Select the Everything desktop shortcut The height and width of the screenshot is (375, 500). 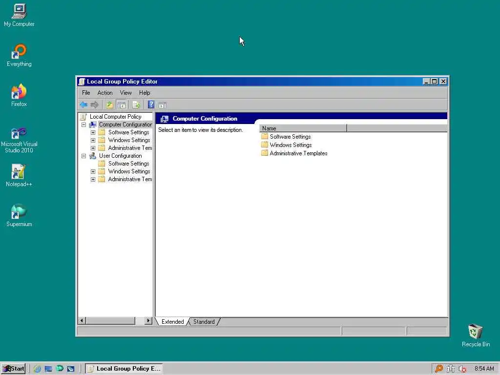coord(19,55)
